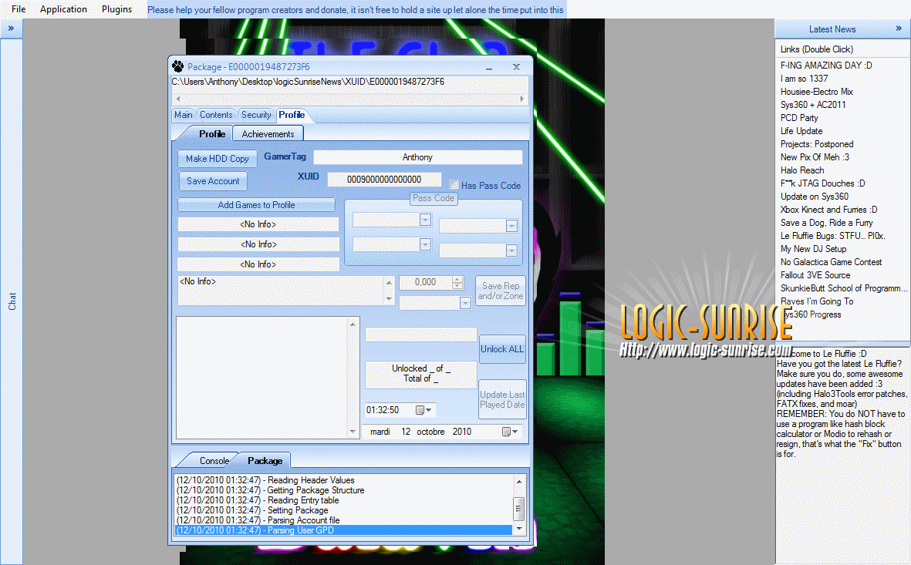Screen dimensions: 911x565
Task: Select the Package log tab
Action: click(265, 460)
